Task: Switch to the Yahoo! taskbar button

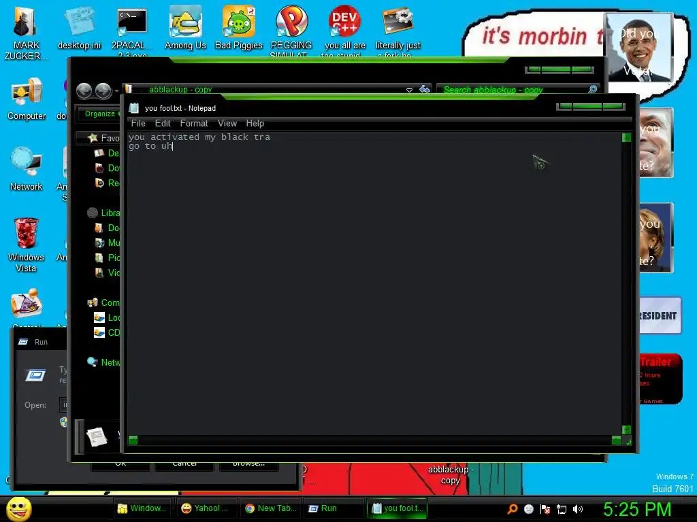Action: pyautogui.click(x=206, y=508)
